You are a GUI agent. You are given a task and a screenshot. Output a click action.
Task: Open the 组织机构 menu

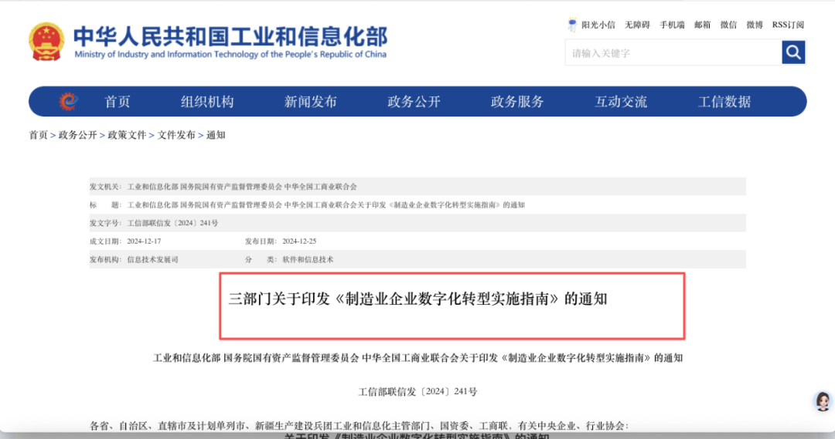tap(207, 102)
